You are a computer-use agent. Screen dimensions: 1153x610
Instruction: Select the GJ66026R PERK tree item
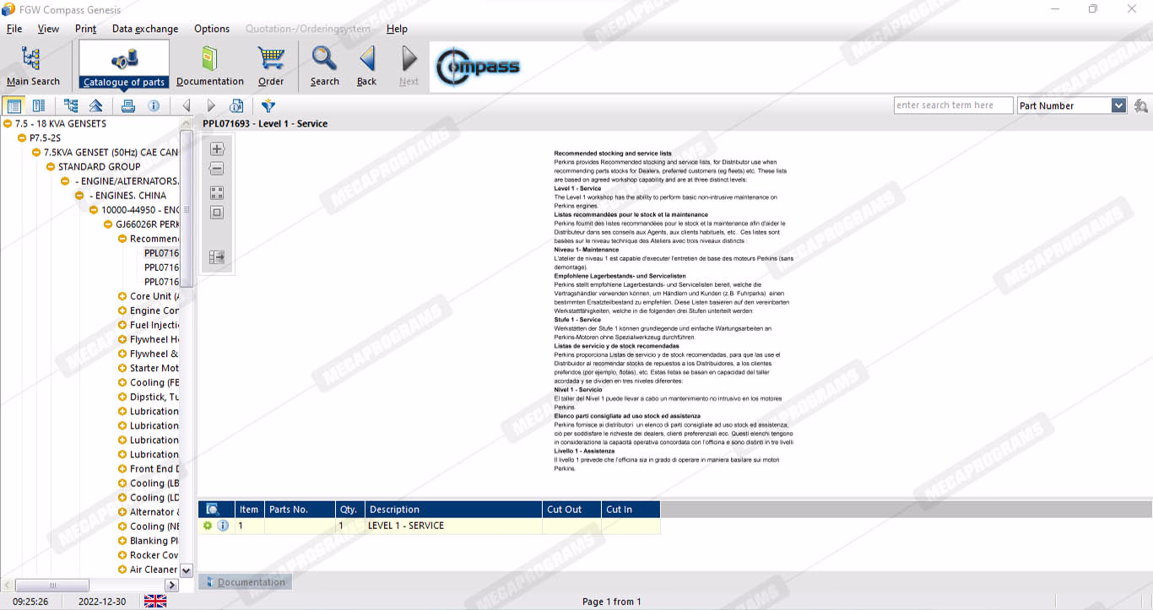click(147, 224)
